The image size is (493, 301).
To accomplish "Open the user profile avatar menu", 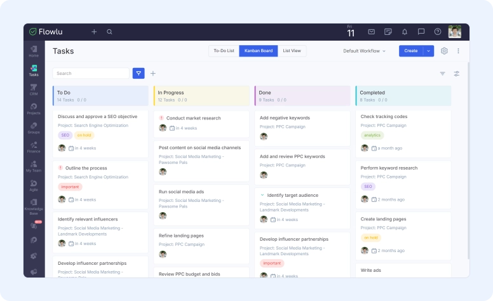I will pyautogui.click(x=455, y=32).
